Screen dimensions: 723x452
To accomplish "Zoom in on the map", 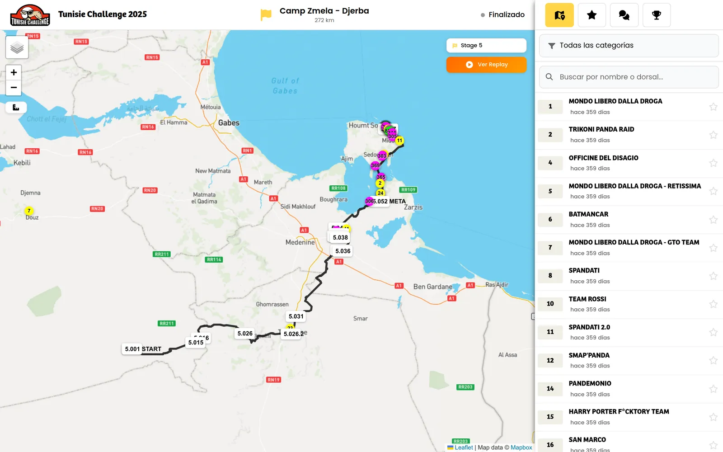I will pos(14,72).
